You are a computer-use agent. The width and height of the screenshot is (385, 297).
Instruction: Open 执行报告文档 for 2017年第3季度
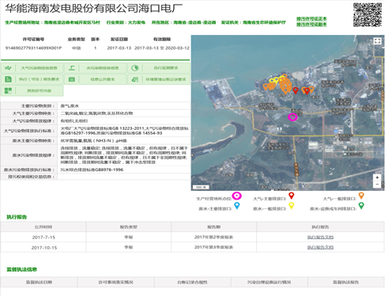[x=320, y=247]
